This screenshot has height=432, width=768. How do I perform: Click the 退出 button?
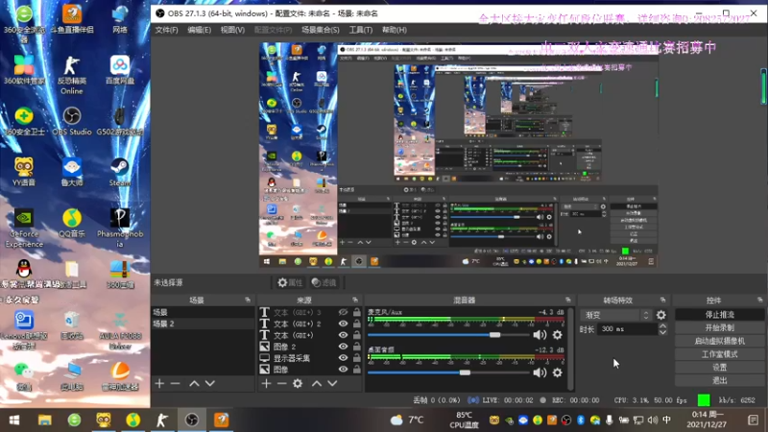719,380
